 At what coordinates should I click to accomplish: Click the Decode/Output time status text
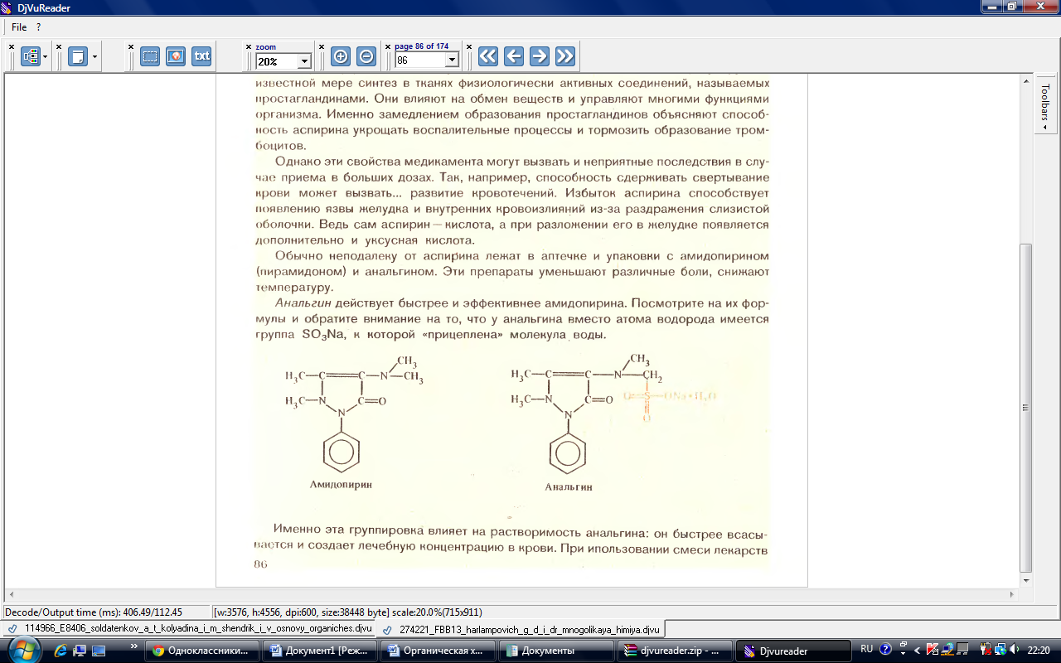tap(94, 612)
